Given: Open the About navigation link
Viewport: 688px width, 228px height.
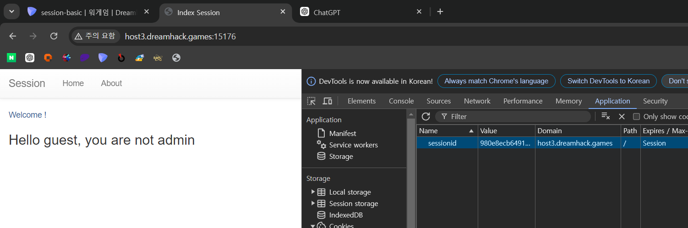Looking at the screenshot, I should click(x=111, y=83).
